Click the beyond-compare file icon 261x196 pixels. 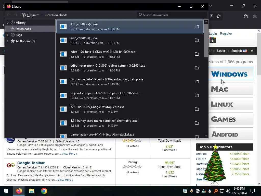click(x=63, y=95)
